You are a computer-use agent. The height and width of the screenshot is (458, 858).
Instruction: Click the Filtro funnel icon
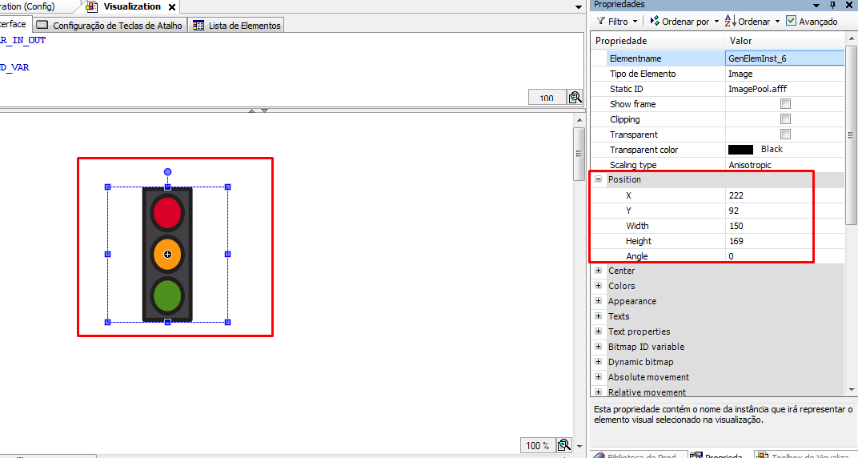[x=600, y=22]
